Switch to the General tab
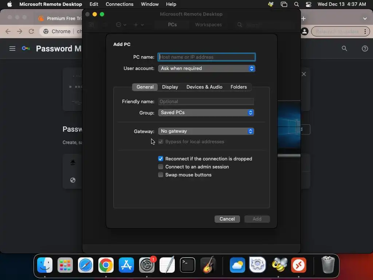Viewport: 373px width, 280px height. 145,87
